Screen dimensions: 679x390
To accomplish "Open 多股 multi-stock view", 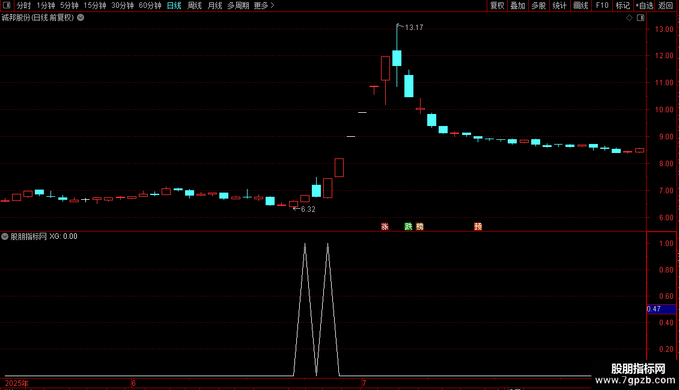I will [x=538, y=5].
